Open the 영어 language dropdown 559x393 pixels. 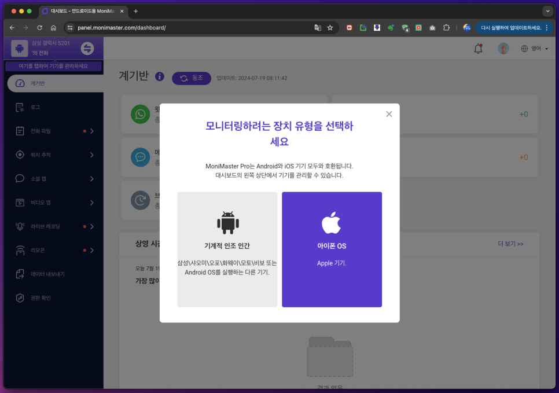point(534,49)
